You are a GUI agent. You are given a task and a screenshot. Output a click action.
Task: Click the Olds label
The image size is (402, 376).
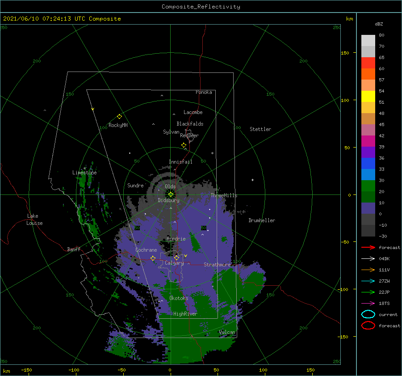170,186
